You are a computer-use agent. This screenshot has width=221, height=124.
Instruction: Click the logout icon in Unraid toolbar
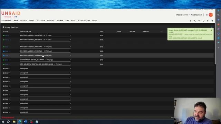tap(190, 21)
